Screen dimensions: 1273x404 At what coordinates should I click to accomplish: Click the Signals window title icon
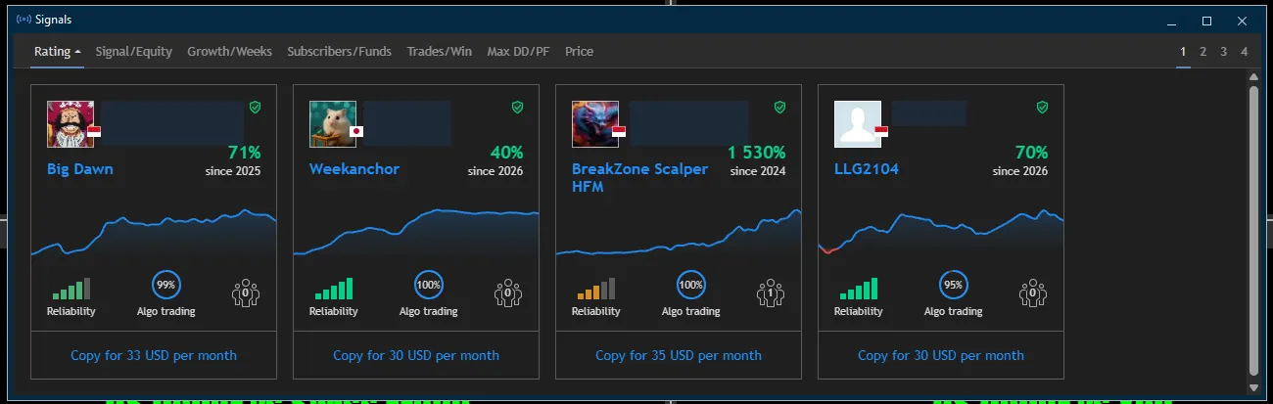point(24,20)
